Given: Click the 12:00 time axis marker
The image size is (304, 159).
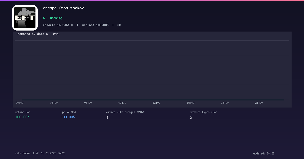Looking at the screenshot, I should [156, 103].
